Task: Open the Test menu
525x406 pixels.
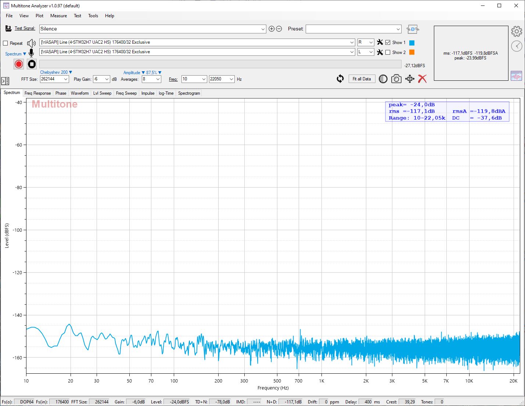Action: click(78, 16)
